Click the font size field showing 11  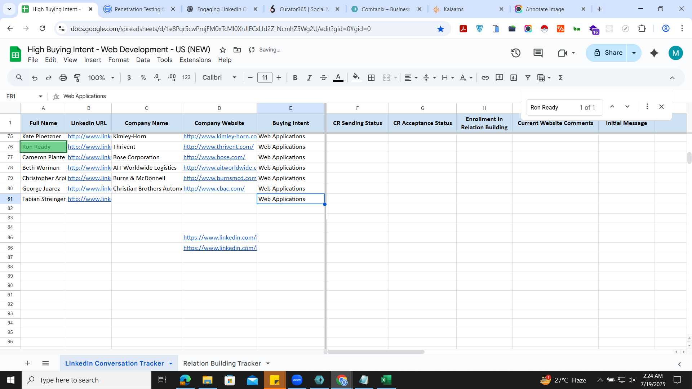pos(265,78)
